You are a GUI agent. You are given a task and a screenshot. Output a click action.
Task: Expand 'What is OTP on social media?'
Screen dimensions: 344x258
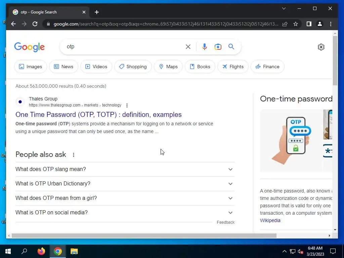pos(125,213)
